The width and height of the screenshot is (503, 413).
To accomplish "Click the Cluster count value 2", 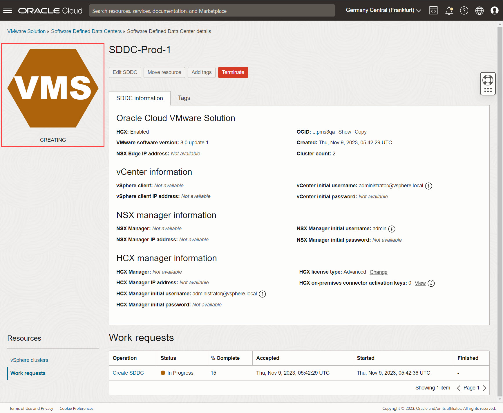I will [x=334, y=154].
